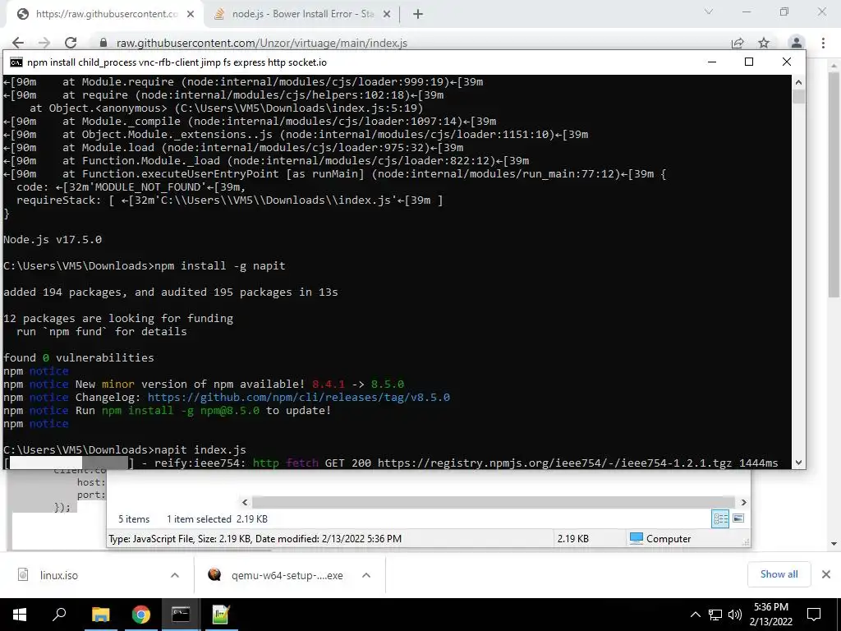Image resolution: width=841 pixels, height=631 pixels.
Task: Open the taskbar clock and date
Action: coord(770,615)
